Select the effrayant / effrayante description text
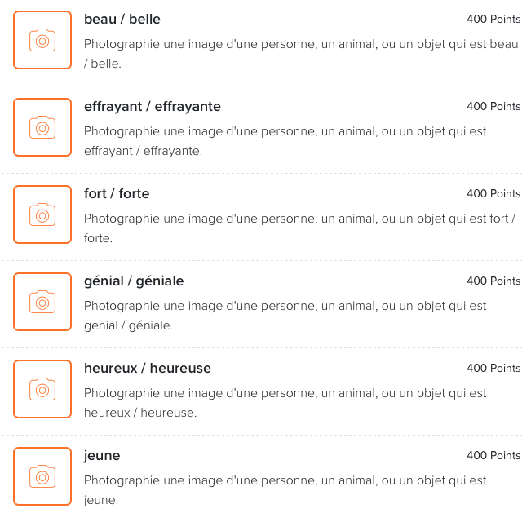This screenshot has width=522, height=513. point(285,141)
